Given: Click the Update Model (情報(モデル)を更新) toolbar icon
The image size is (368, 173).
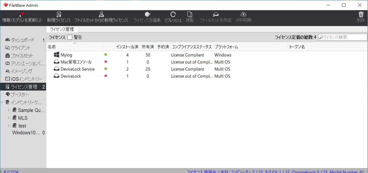Looking at the screenshot, I should pos(22,15).
